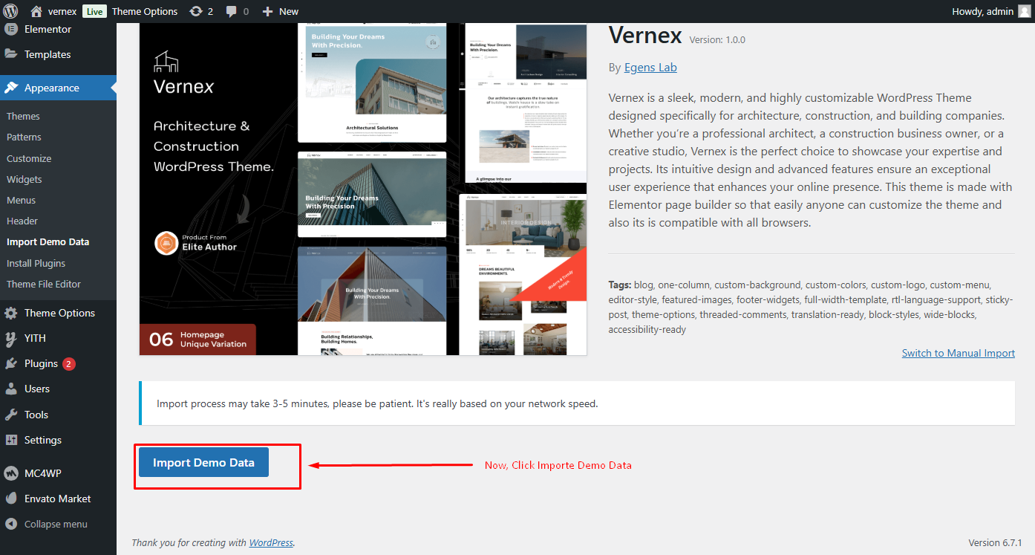The height and width of the screenshot is (555, 1035).
Task: Click the YITH sidebar icon
Action: [11, 338]
